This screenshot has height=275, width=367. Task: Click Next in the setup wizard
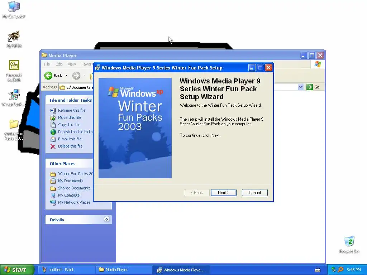[x=224, y=192]
